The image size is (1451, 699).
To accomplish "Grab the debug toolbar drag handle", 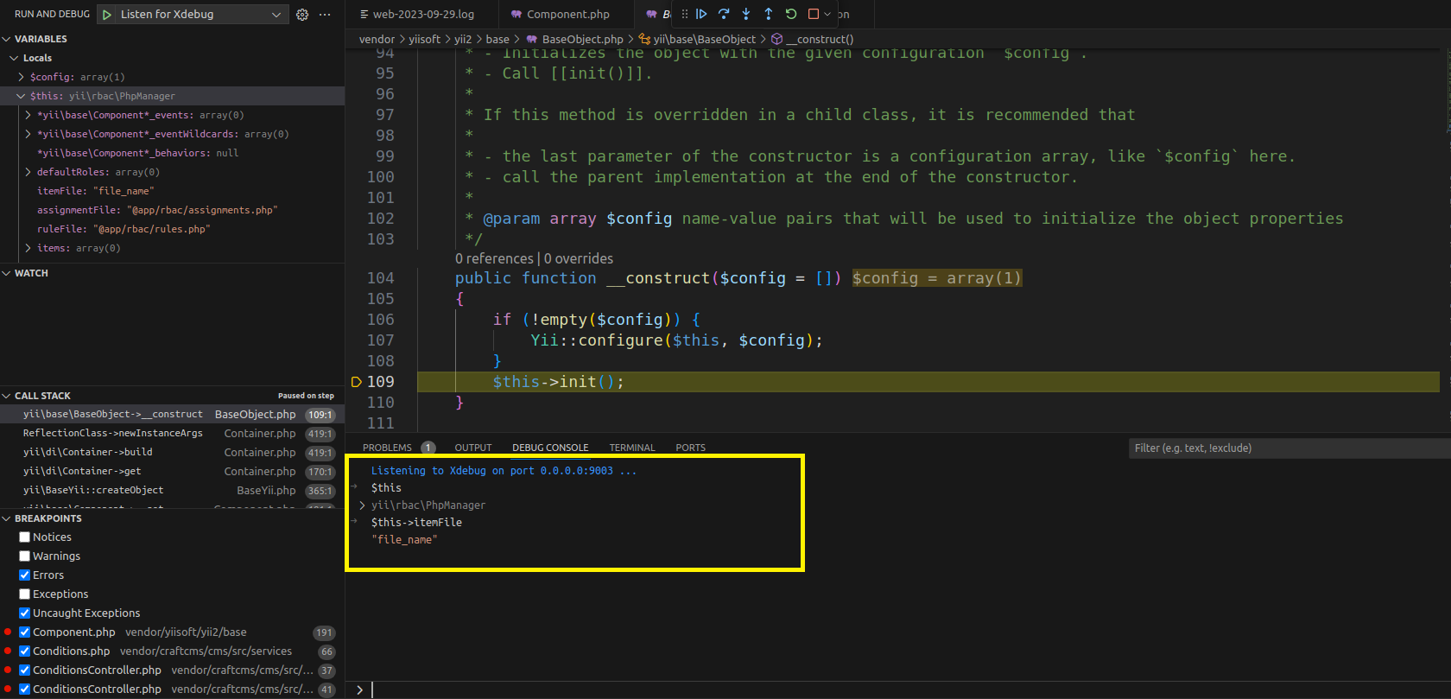I will point(685,14).
